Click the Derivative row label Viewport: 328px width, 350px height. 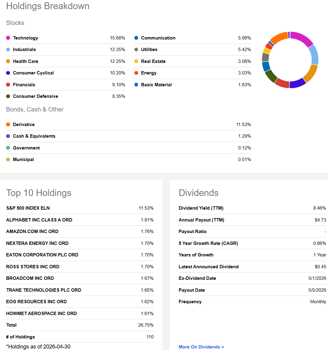click(24, 125)
